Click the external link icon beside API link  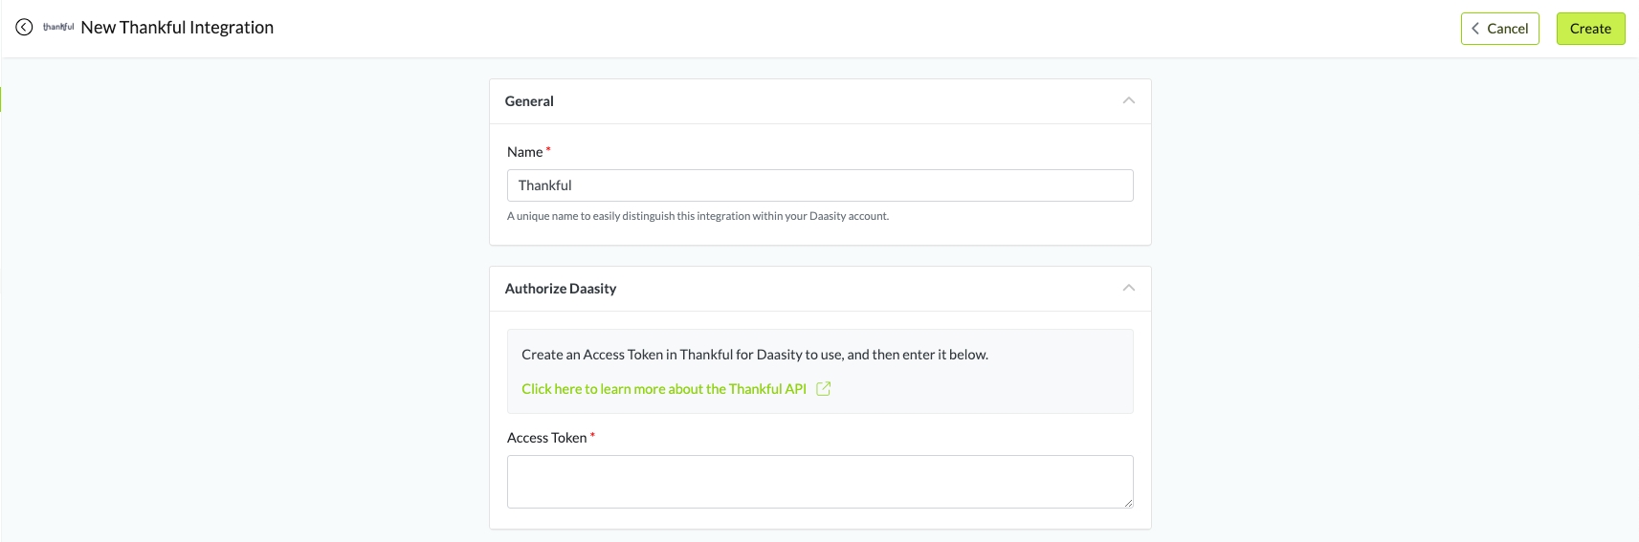point(823,389)
